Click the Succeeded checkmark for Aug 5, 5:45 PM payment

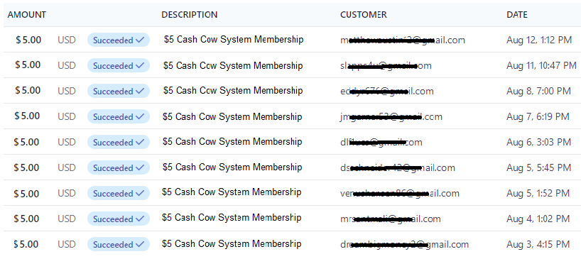(x=140, y=168)
